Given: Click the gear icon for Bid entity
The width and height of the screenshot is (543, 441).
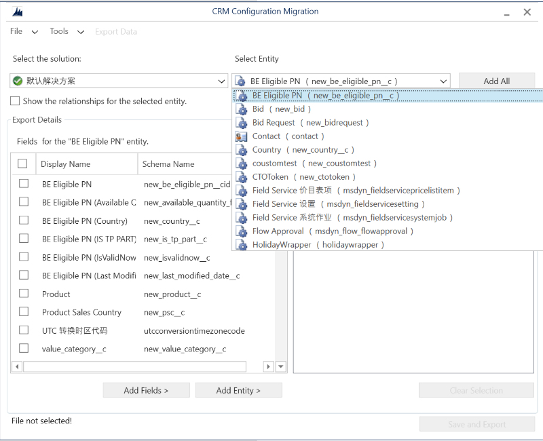Looking at the screenshot, I should tap(242, 109).
